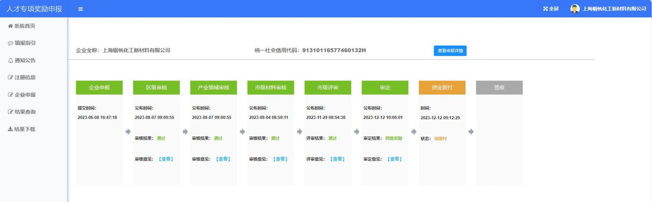Click the 资金拨付 orange stage header
Image resolution: width=652 pixels, height=202 pixels.
coord(442,87)
